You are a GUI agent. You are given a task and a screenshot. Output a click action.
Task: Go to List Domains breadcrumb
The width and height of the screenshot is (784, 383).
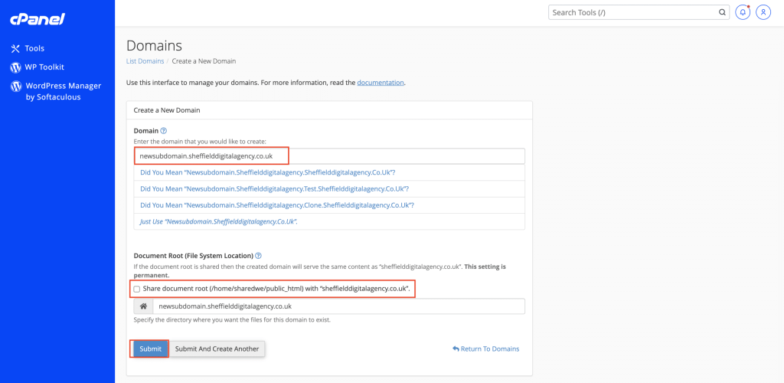145,61
